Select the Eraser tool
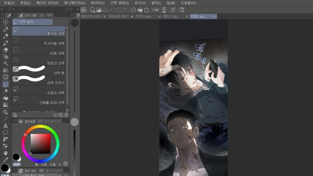This screenshot has height=176, width=313. (6, 50)
